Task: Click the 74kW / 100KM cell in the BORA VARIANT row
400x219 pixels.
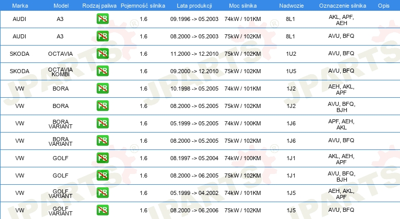Action: coord(242,123)
